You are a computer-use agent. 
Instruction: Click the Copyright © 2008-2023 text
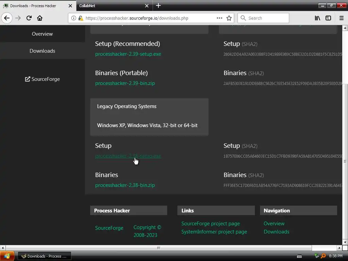coord(147,231)
